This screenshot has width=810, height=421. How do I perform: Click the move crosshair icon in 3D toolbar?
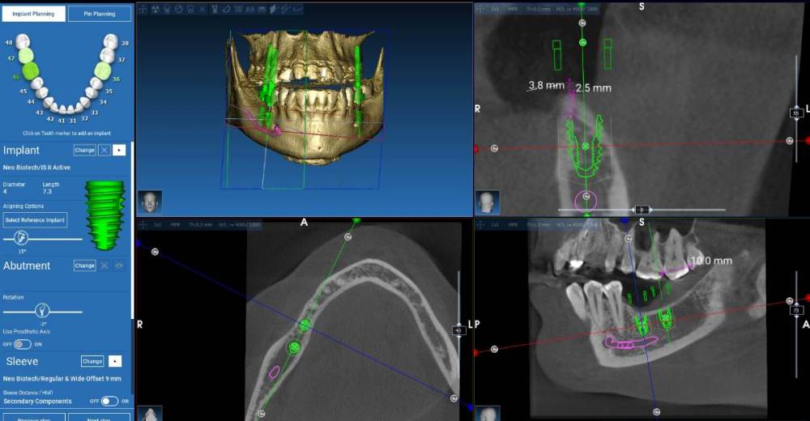143,9
